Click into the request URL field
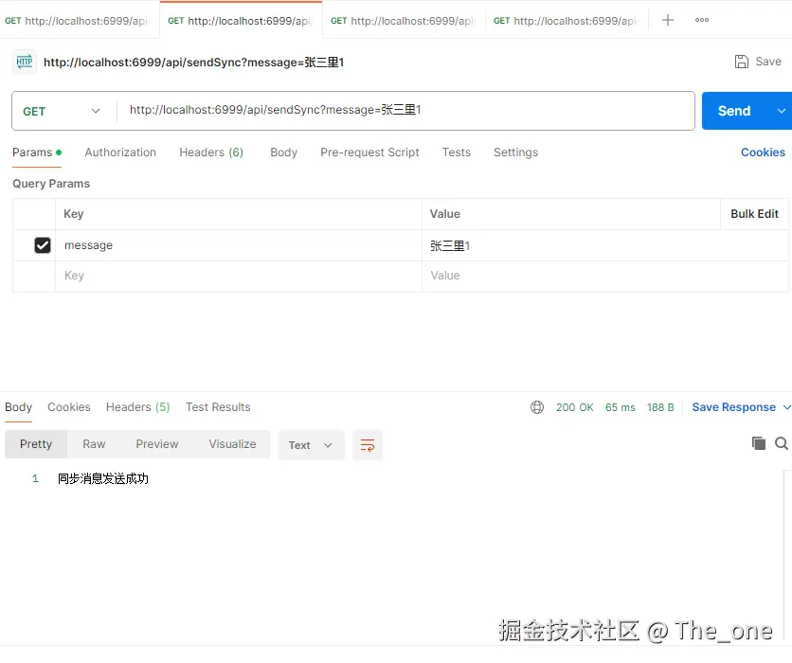 405,111
